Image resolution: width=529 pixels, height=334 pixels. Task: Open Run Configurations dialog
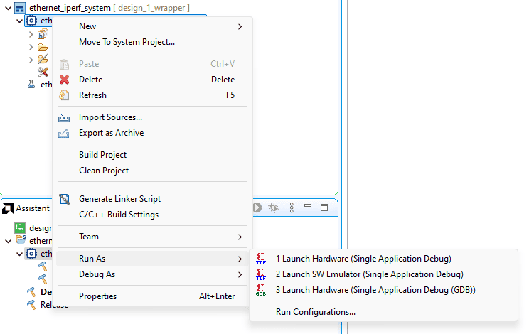click(316, 312)
